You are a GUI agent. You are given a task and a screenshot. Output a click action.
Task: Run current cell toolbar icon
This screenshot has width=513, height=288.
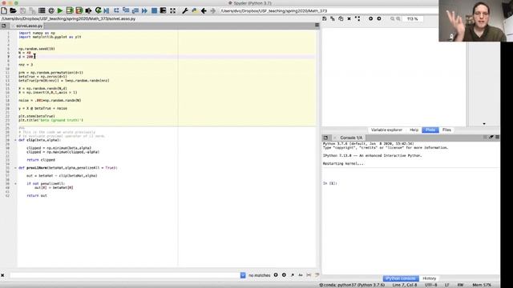pos(70,10)
